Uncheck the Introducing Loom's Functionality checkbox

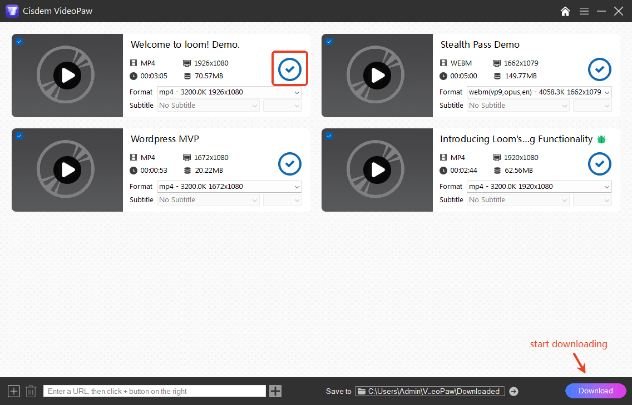point(329,136)
